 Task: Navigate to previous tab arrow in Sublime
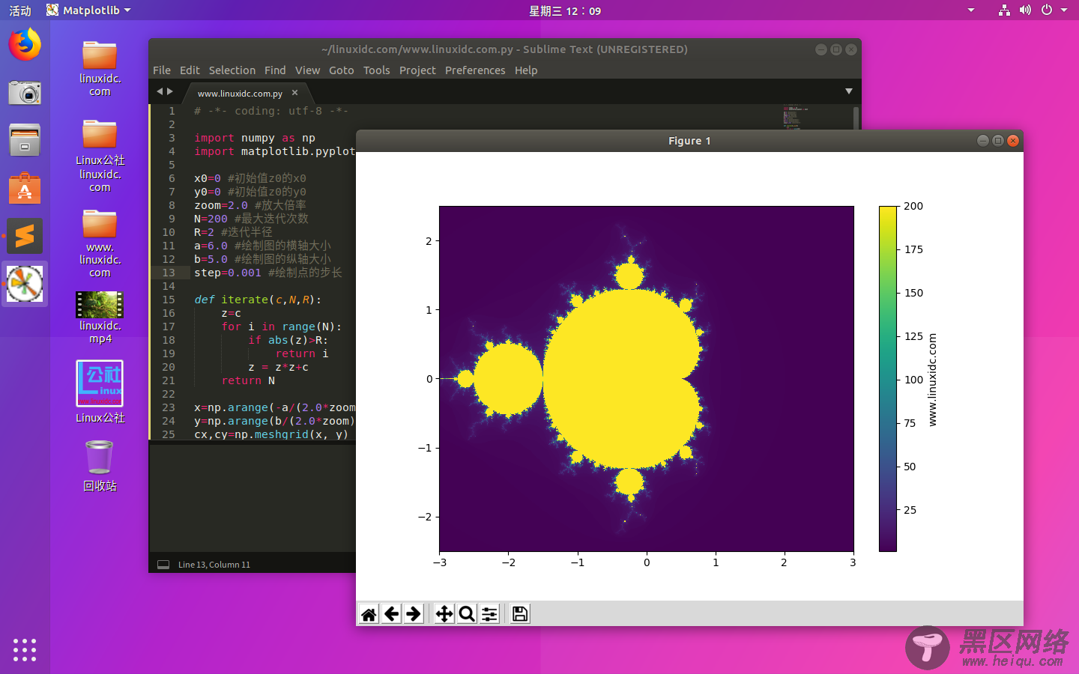click(x=159, y=91)
